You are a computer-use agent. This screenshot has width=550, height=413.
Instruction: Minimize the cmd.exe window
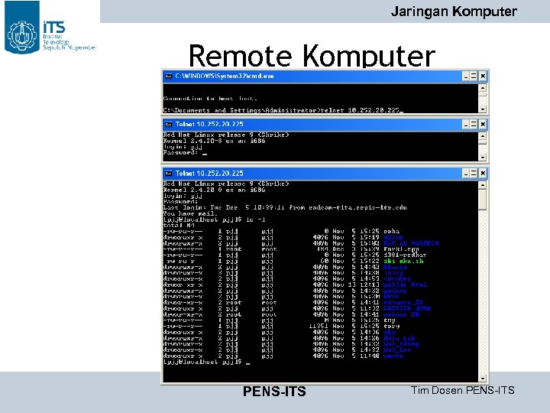[466, 76]
